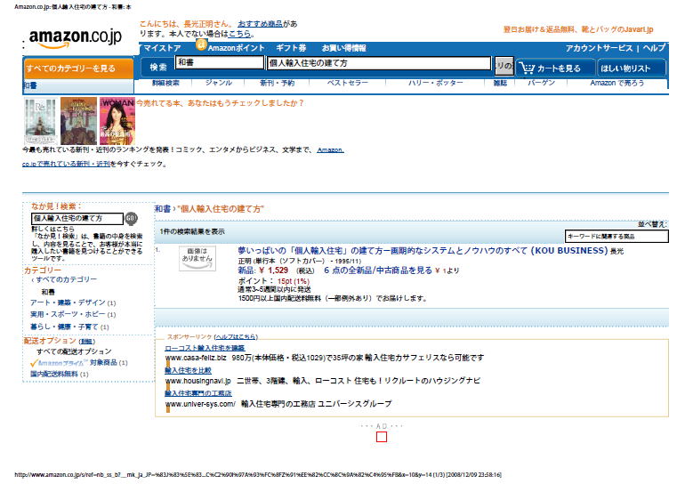The width and height of the screenshot is (685, 484).
Task: Open the shopping cart icon
Action: tap(527, 69)
